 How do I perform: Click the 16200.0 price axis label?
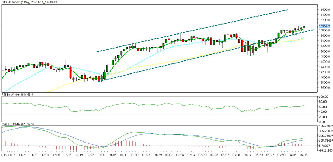coord(325,20)
